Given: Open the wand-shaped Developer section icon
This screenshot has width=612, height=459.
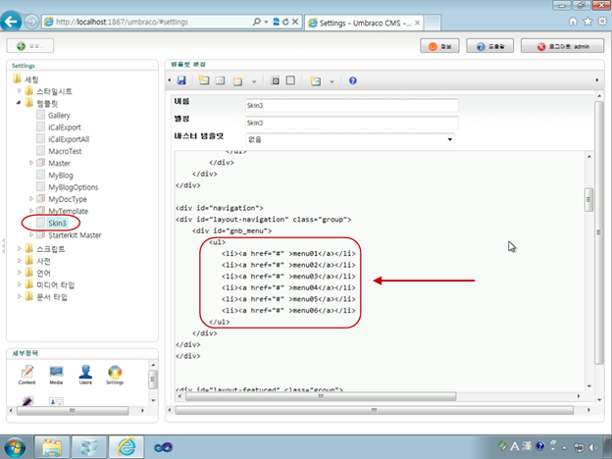Looking at the screenshot, I should point(27,401).
